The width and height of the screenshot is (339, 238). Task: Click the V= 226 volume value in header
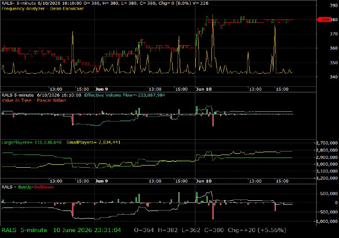[201, 3]
